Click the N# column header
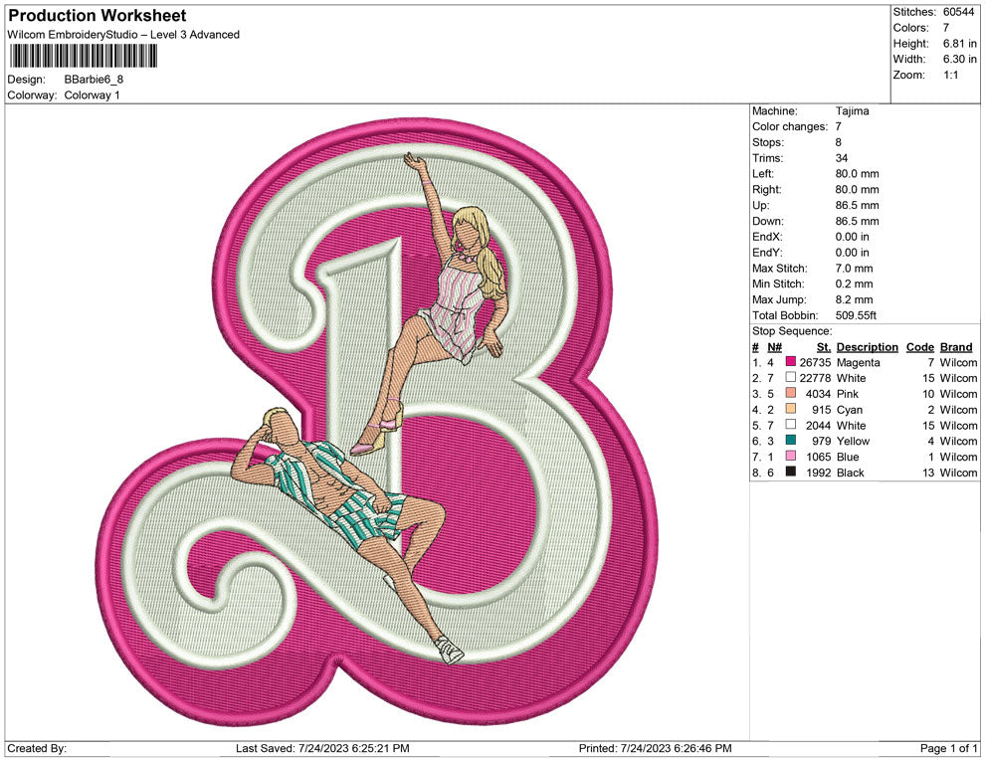 774,347
